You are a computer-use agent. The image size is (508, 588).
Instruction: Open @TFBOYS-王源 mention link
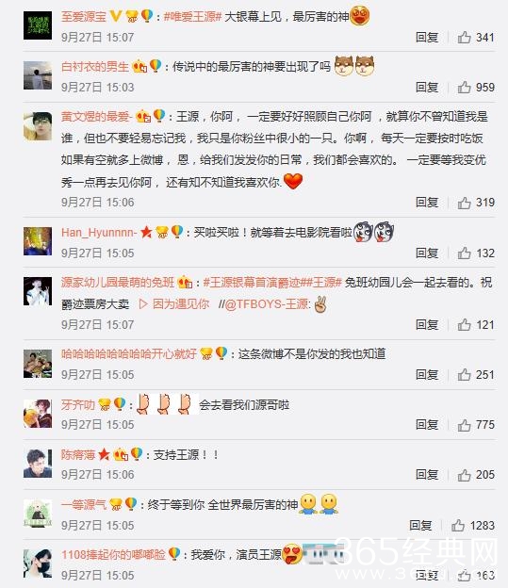(267, 303)
